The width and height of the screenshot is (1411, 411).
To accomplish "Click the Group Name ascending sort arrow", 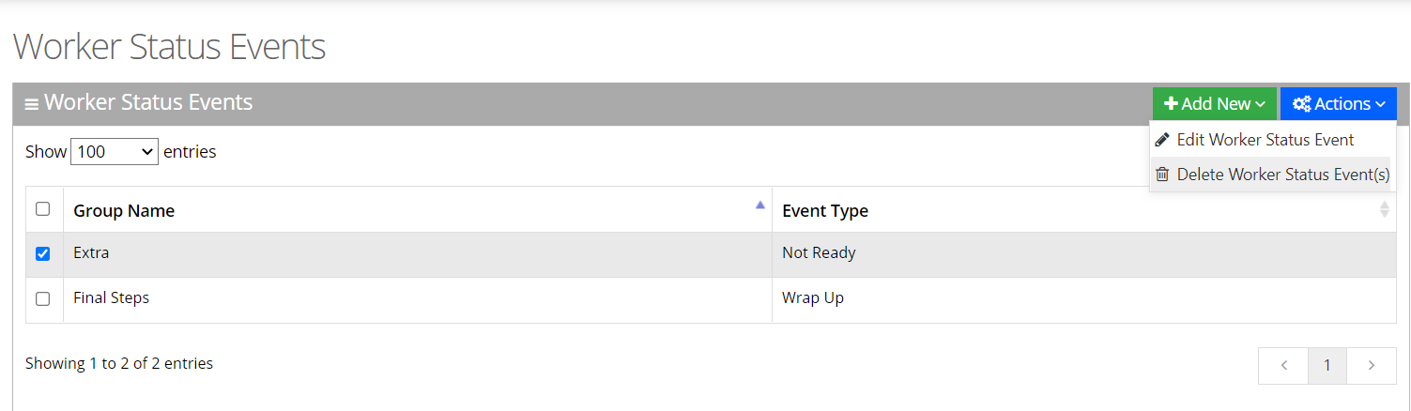I will 760,205.
